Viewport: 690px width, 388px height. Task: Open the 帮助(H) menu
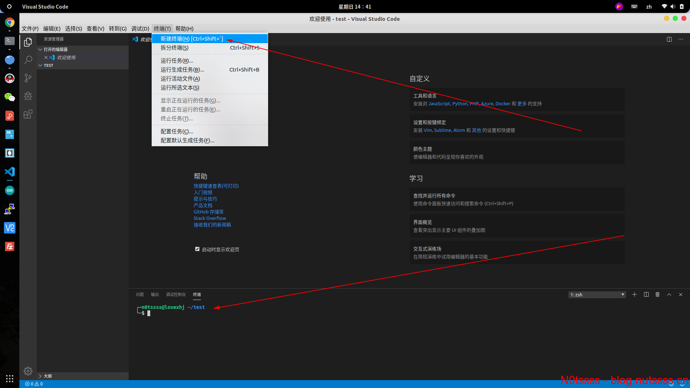(x=184, y=29)
